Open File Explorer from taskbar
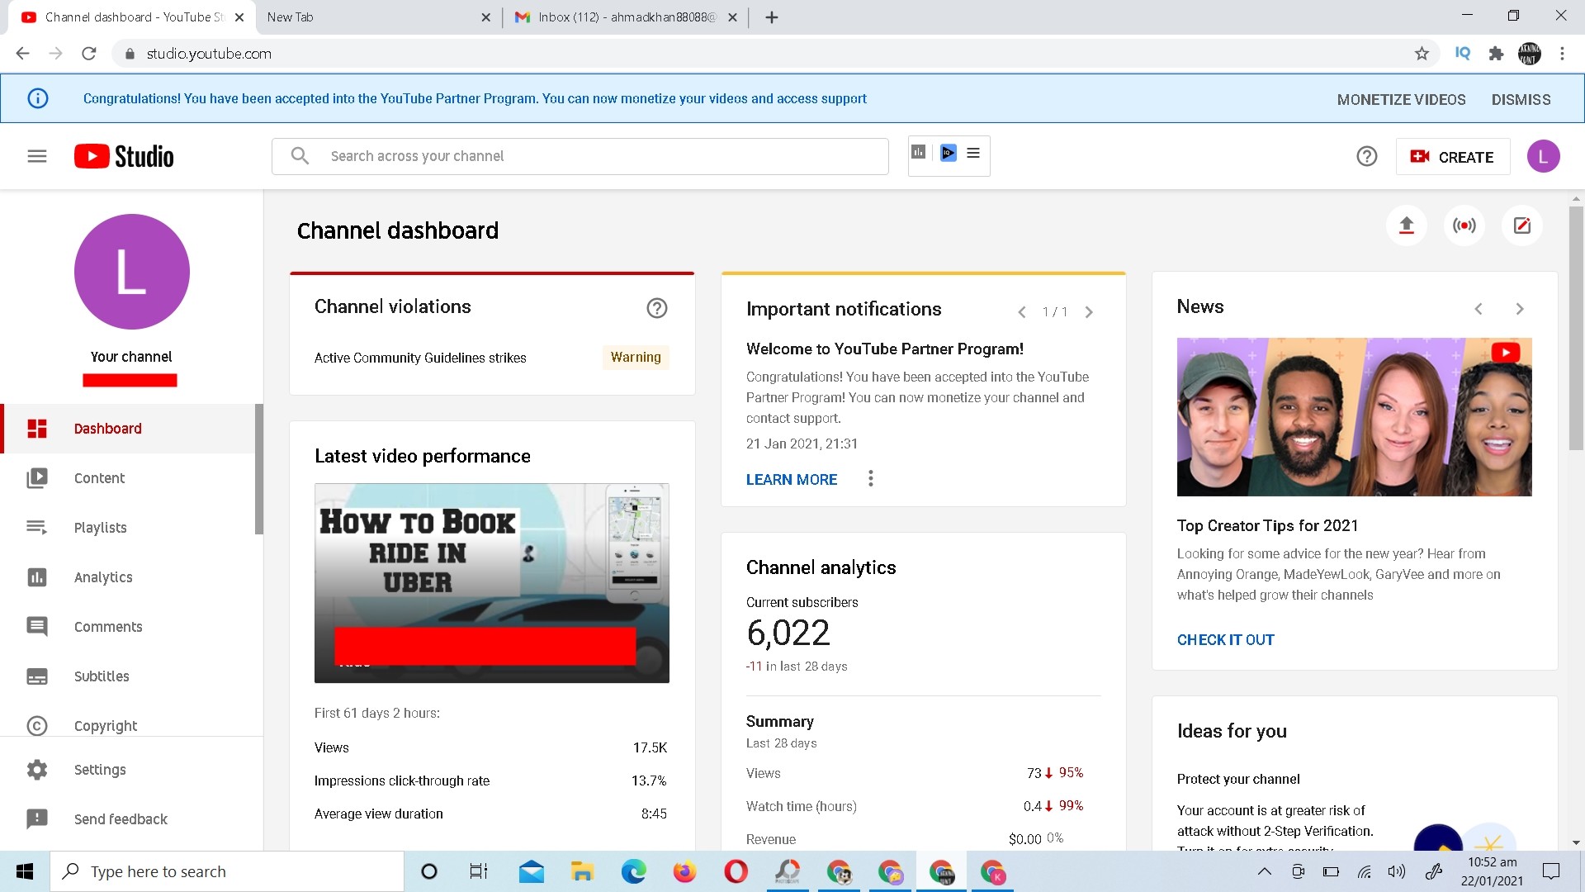Image resolution: width=1585 pixels, height=892 pixels. [x=582, y=871]
